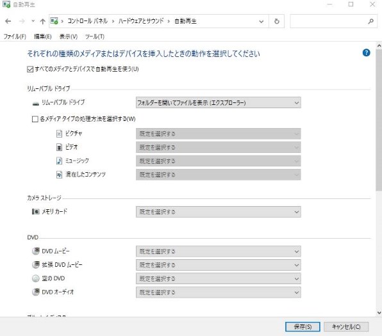Click the 混在したコンテンツ icon
Image resolution: width=382 pixels, height=336 pixels.
pos(59,175)
